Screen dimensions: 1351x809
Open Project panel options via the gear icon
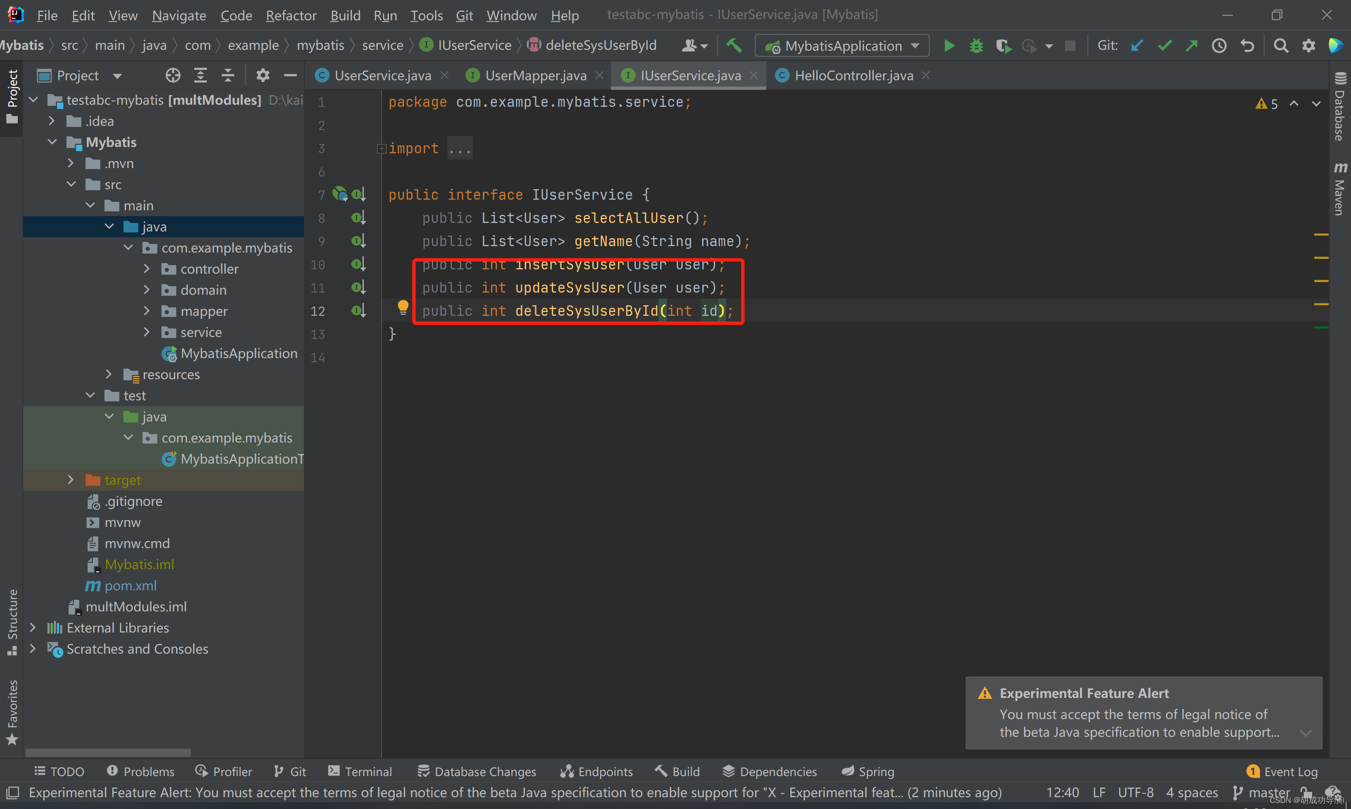[x=263, y=75]
